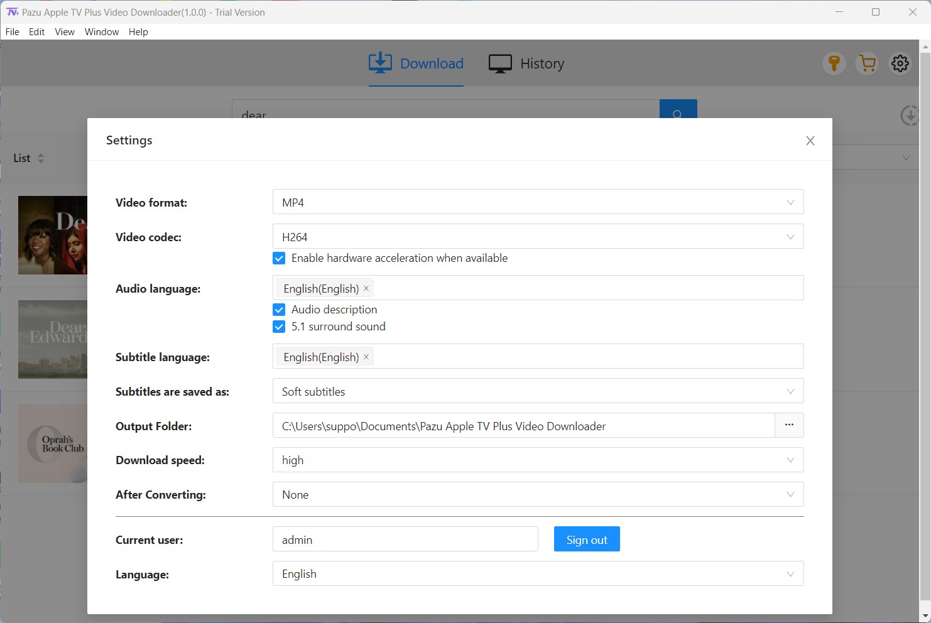Image resolution: width=931 pixels, height=623 pixels.
Task: Open the View menu
Action: [x=65, y=32]
